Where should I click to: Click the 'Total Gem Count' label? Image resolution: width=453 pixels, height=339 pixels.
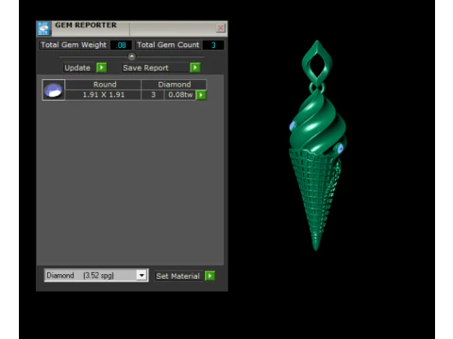coord(168,45)
